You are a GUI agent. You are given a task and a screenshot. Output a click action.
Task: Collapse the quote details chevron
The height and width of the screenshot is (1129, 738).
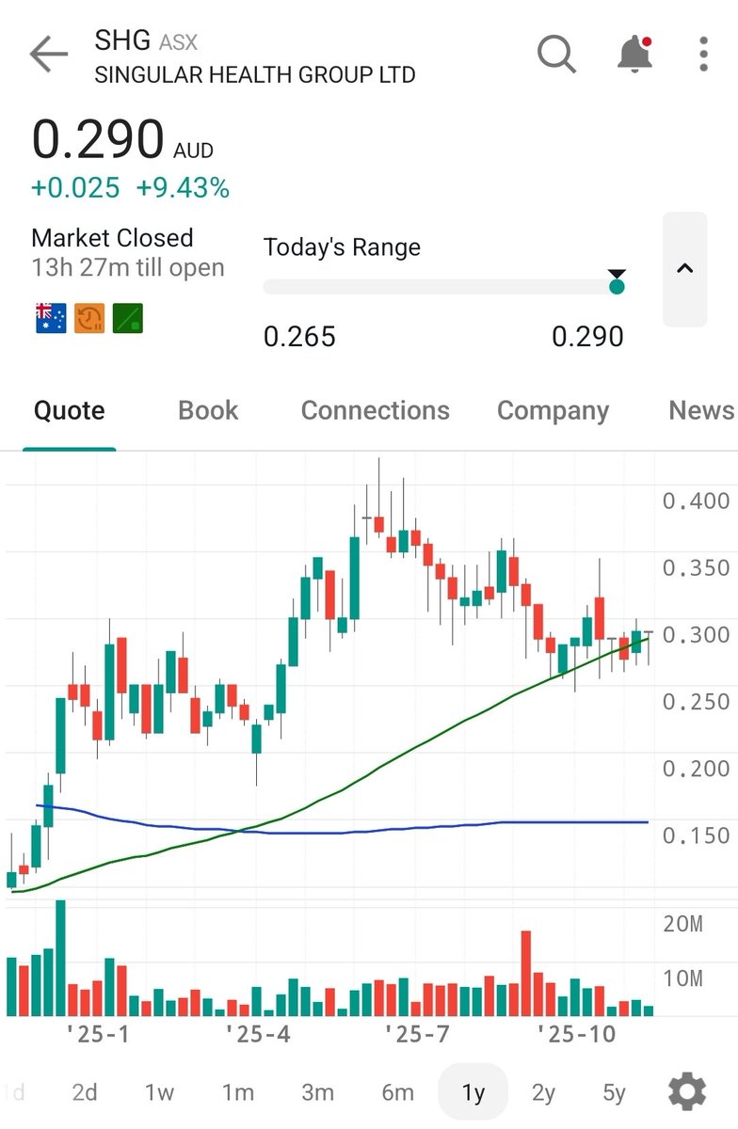tap(685, 269)
